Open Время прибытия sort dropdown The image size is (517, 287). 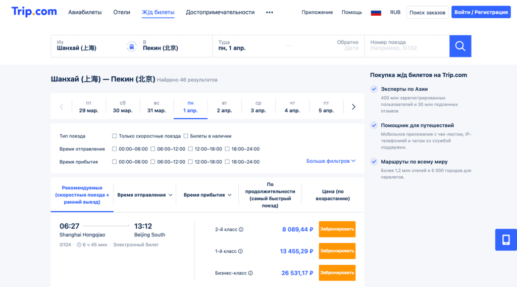(208, 195)
